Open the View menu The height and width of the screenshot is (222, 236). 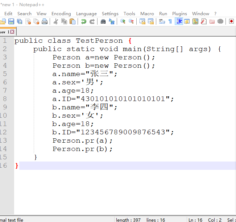coord(41,14)
